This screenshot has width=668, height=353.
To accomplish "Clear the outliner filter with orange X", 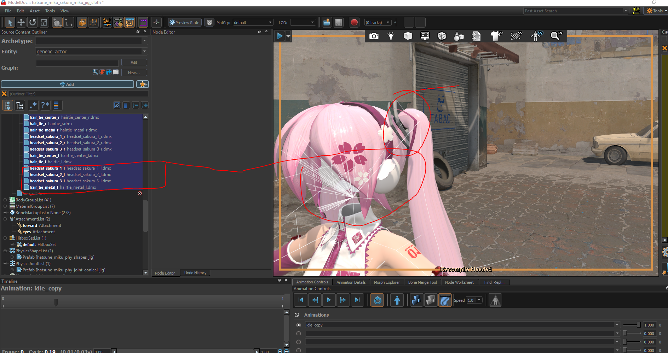I will [x=4, y=94].
